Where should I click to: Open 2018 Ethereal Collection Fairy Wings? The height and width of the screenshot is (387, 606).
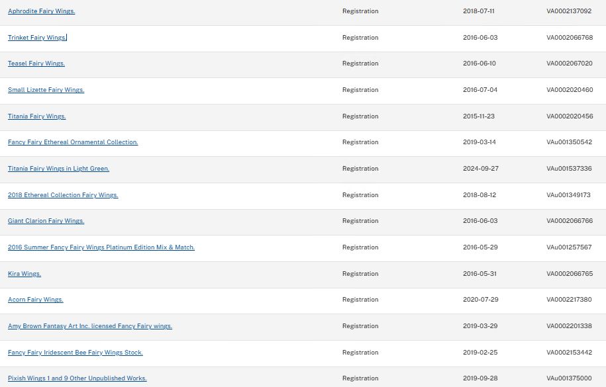(63, 195)
